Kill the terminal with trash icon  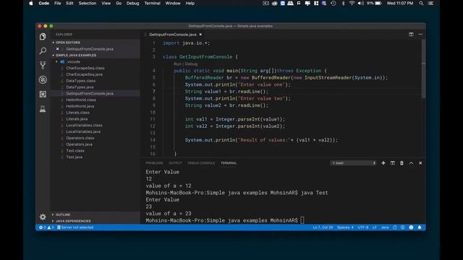pyautogui.click(x=402, y=163)
